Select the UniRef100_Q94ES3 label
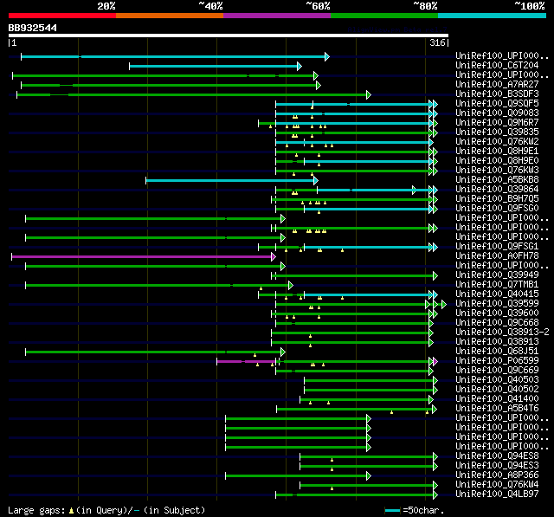The height and width of the screenshot is (517, 554). coord(497,466)
